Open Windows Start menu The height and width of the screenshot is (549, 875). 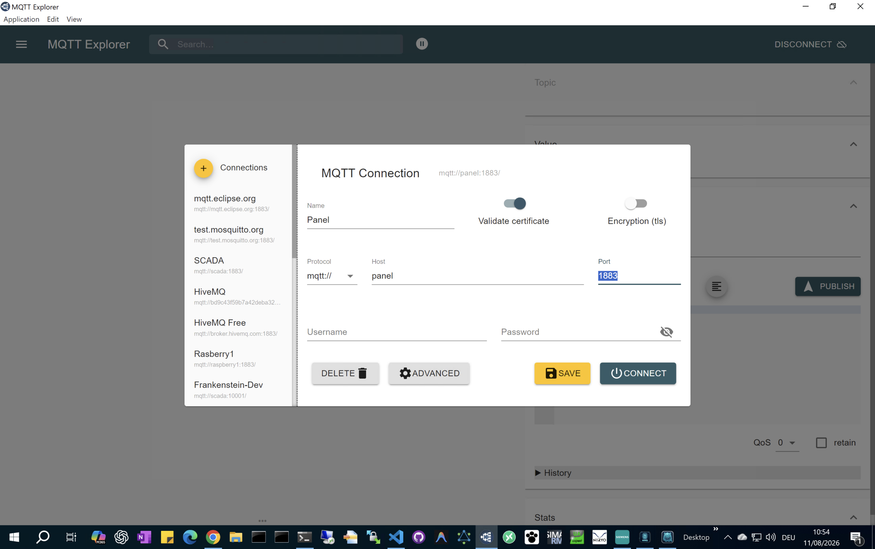click(x=14, y=537)
